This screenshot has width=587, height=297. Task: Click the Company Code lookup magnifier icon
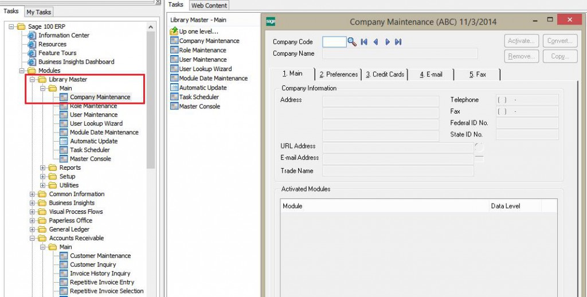coord(353,42)
